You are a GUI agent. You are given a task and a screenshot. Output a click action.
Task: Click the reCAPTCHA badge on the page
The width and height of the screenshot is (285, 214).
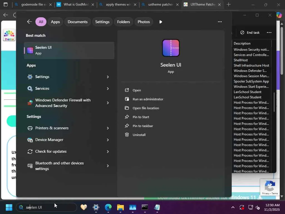tap(270, 187)
